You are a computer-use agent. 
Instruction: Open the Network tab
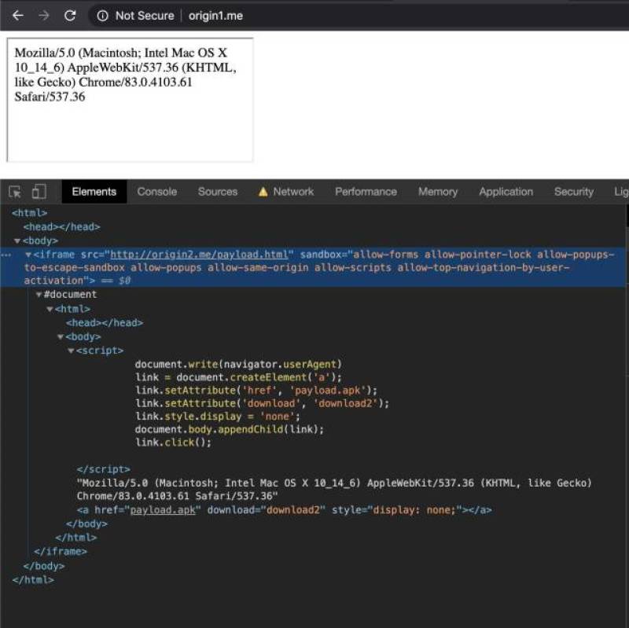click(293, 192)
